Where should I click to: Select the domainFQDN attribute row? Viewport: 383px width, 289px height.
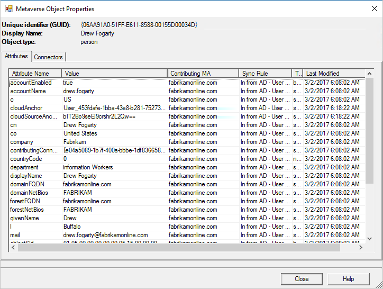[187, 184]
